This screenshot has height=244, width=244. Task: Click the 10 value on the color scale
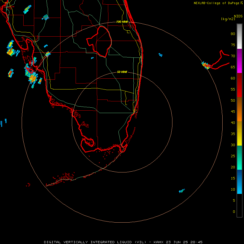click(x=233, y=190)
